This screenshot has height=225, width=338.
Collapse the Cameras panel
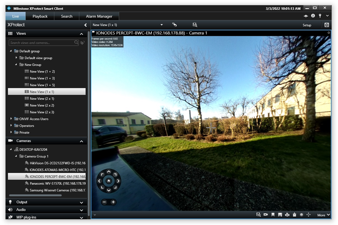[x=81, y=141]
